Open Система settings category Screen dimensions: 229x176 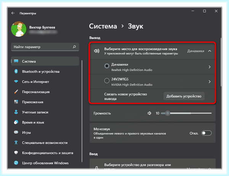(45, 61)
